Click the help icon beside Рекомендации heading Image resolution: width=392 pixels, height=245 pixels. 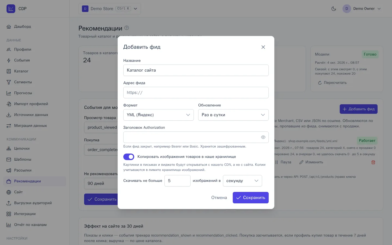tap(127, 28)
